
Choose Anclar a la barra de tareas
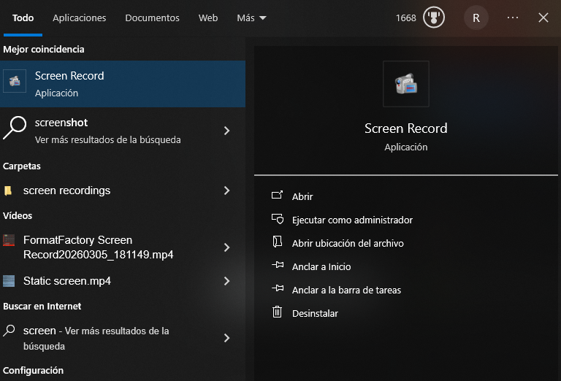(346, 290)
